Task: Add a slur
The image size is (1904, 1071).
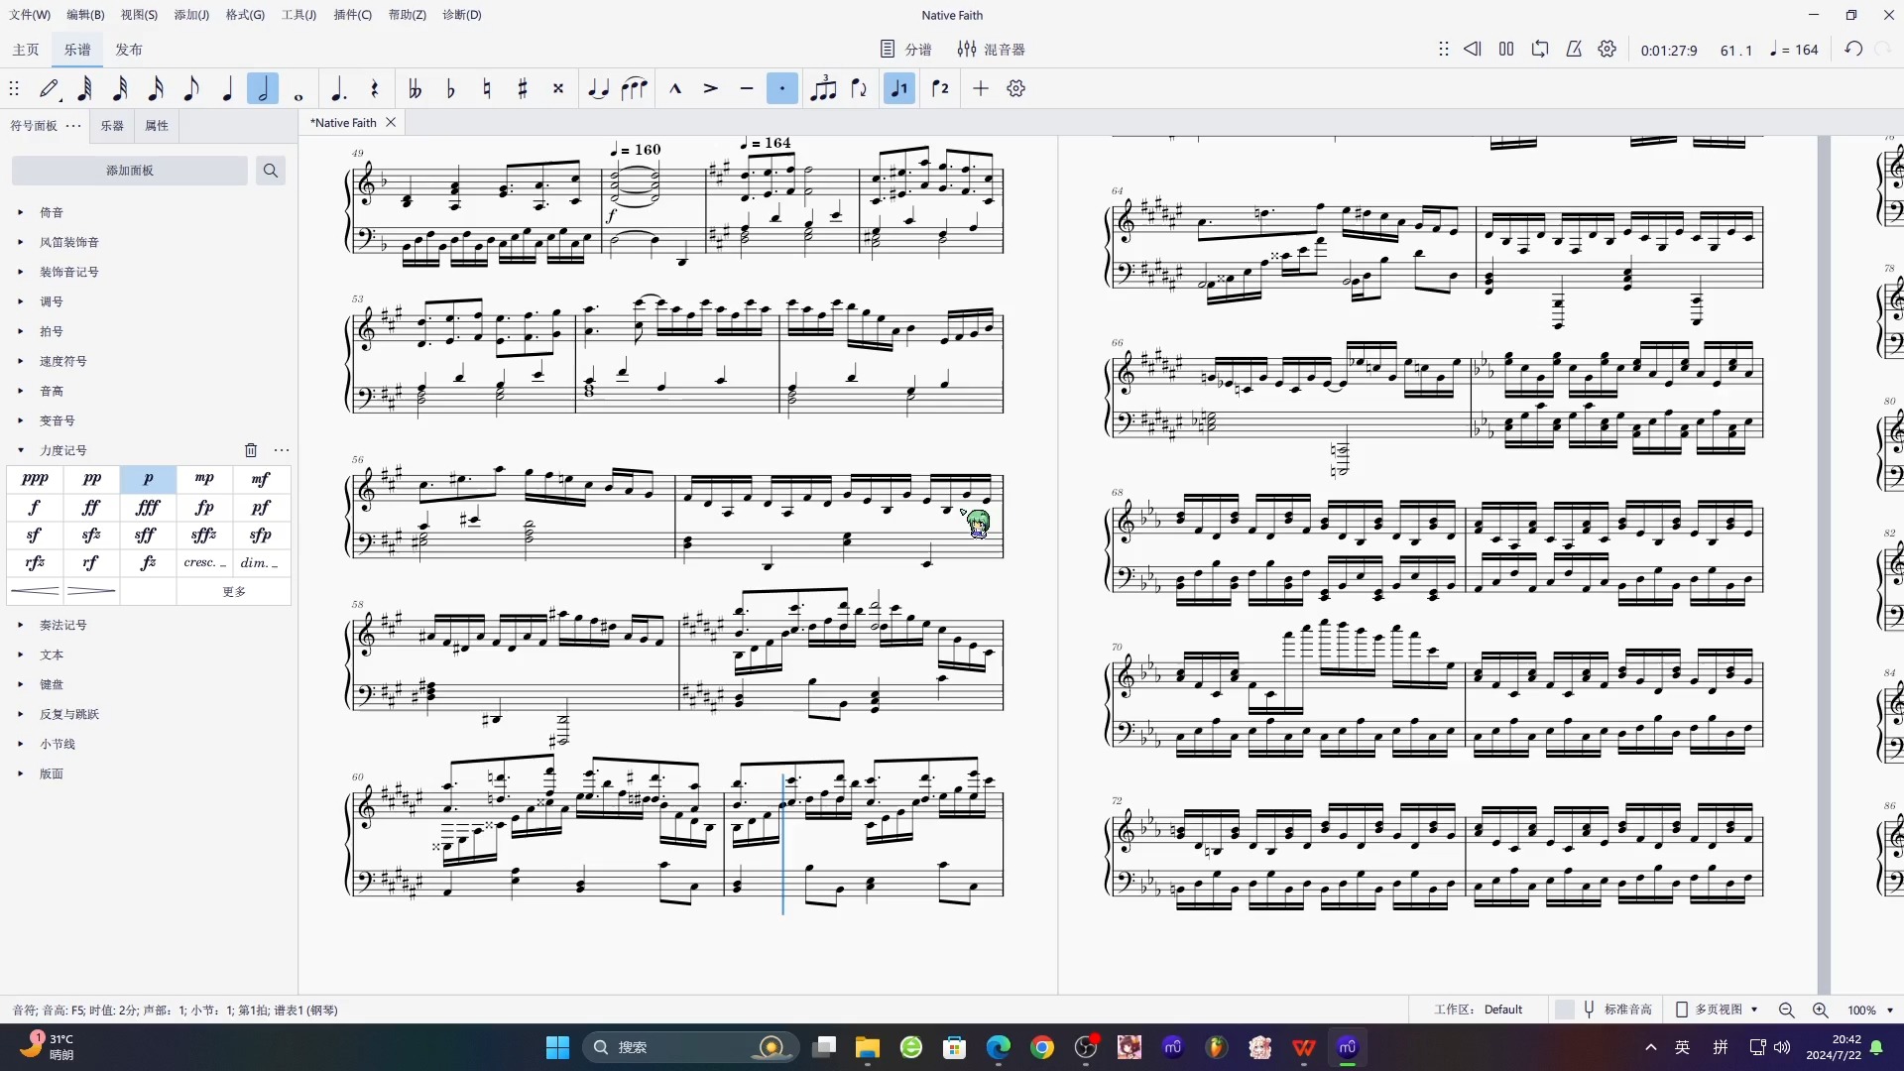Action: point(635,89)
